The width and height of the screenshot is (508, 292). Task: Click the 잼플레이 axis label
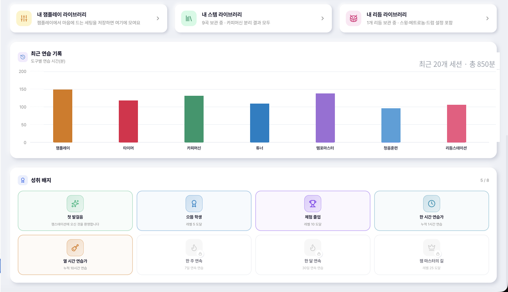click(63, 148)
